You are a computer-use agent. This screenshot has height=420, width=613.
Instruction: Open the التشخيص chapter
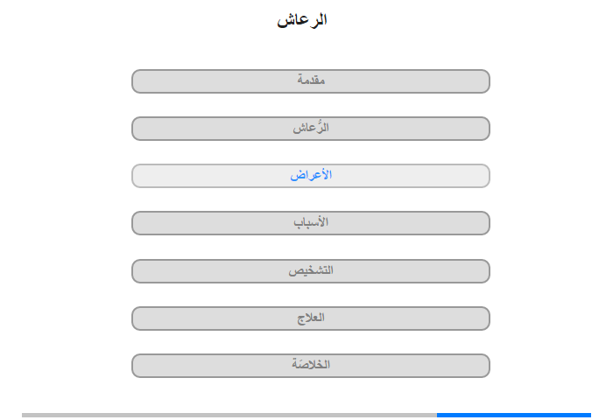(311, 271)
